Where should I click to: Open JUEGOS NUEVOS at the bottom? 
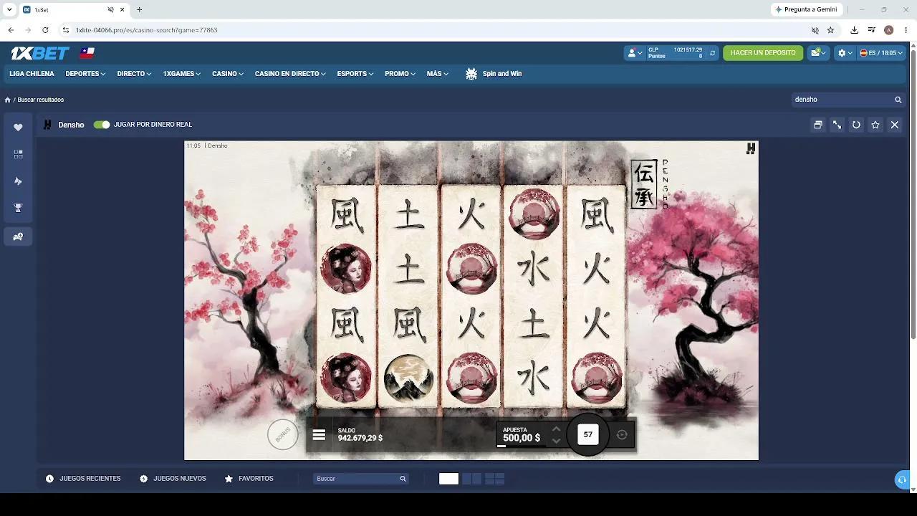click(173, 479)
